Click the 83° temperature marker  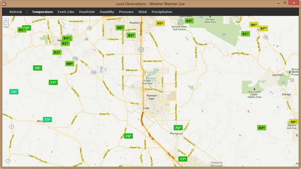click(67, 38)
